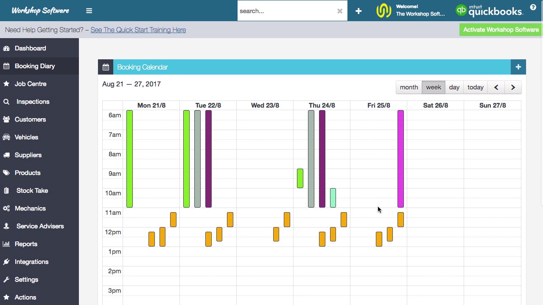Viewport: 543px width, 305px height.
Task: Click the Intuit QuickBooks logo
Action: click(x=489, y=11)
